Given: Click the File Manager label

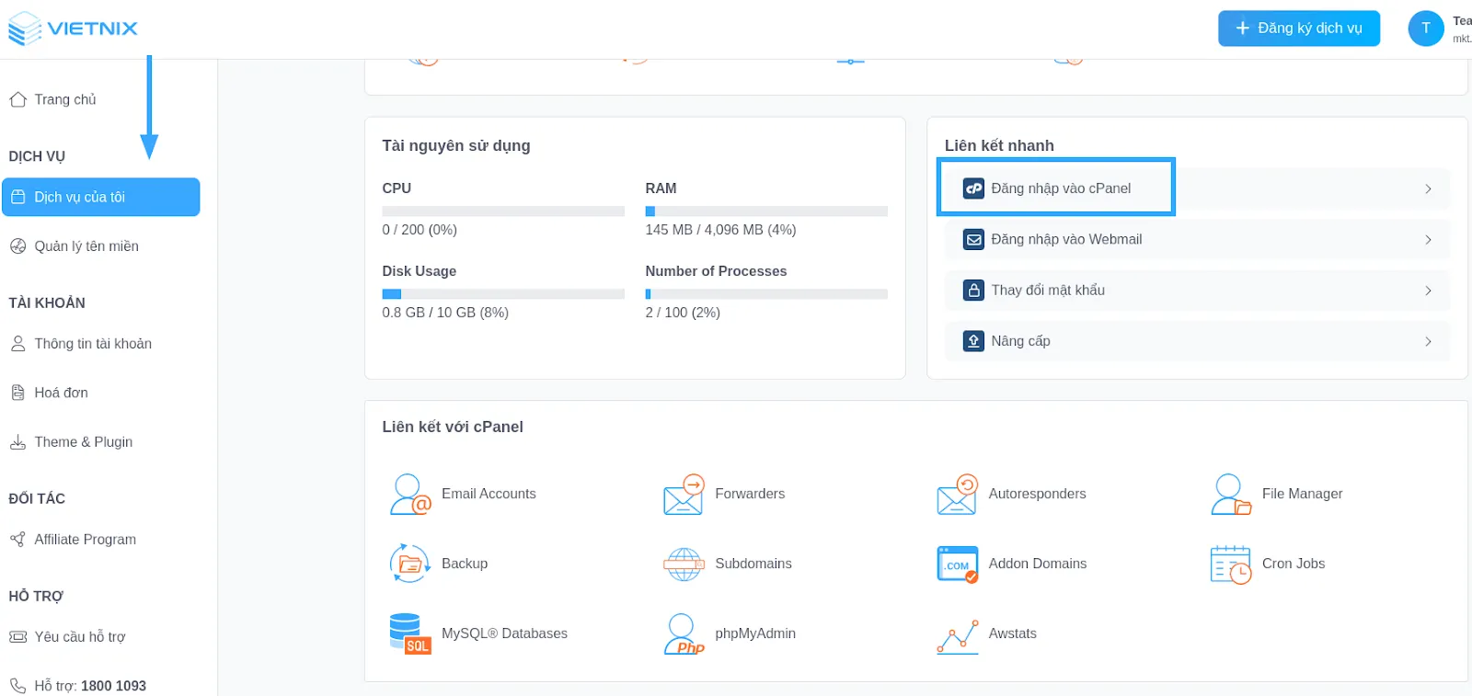Looking at the screenshot, I should 1302,494.
